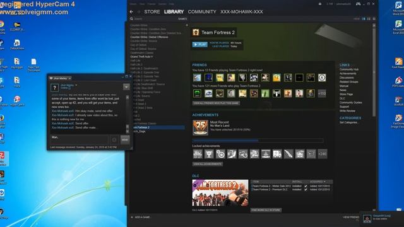Open the Community Hub link
Screen dimensions: 404x227
[x=349, y=69]
